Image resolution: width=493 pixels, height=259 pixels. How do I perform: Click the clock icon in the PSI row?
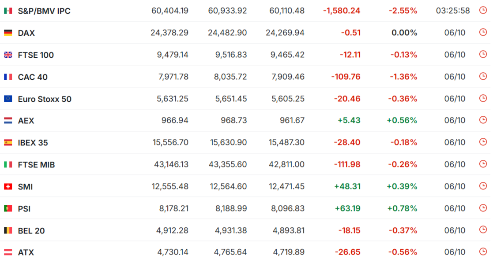point(483,208)
